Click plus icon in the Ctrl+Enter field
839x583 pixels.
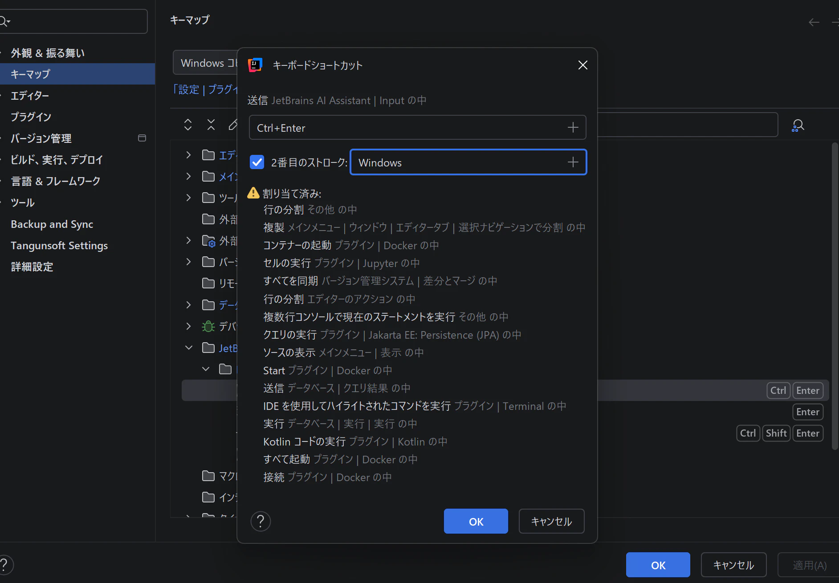click(573, 128)
